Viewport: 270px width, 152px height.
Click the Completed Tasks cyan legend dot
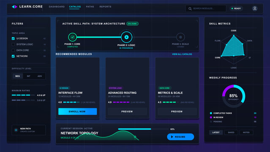pos(211,113)
